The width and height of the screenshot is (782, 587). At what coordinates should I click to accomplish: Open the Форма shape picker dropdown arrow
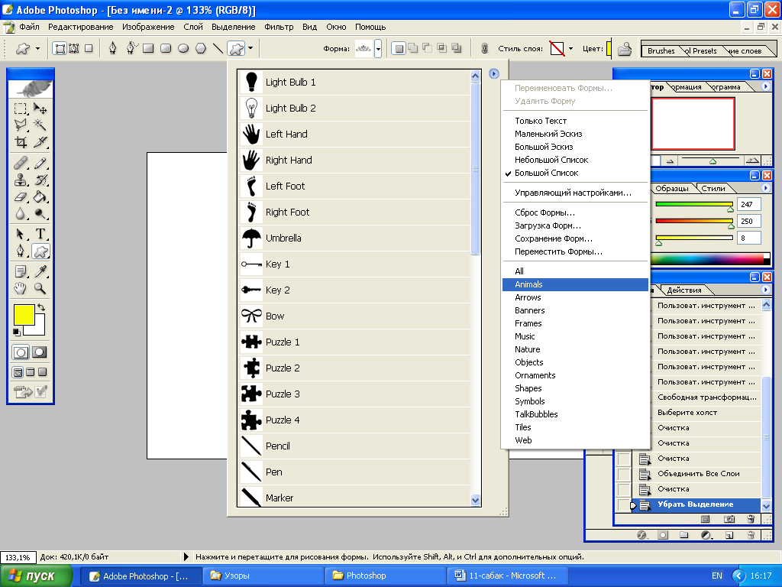pyautogui.click(x=379, y=49)
